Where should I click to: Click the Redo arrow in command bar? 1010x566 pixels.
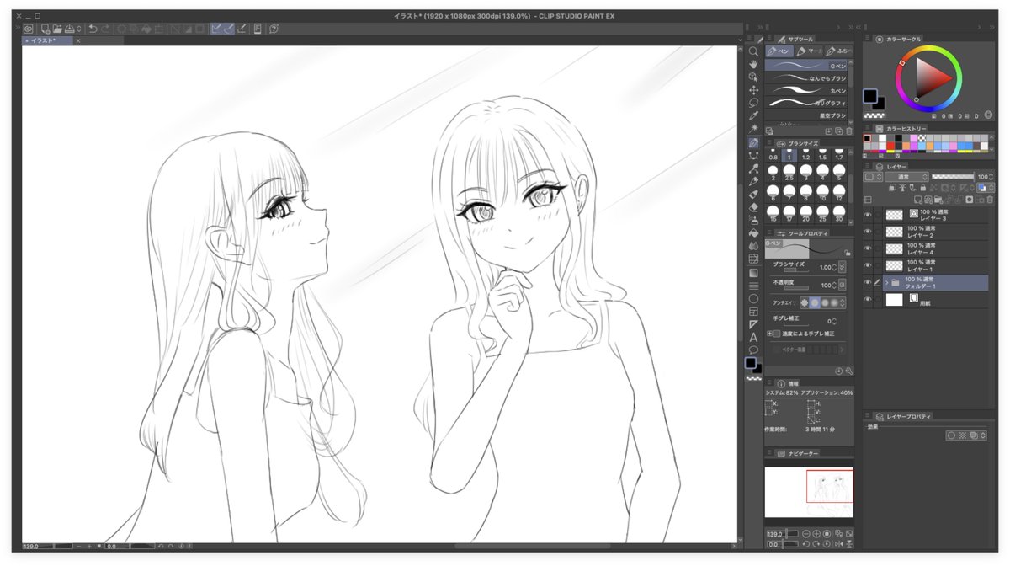[105, 29]
